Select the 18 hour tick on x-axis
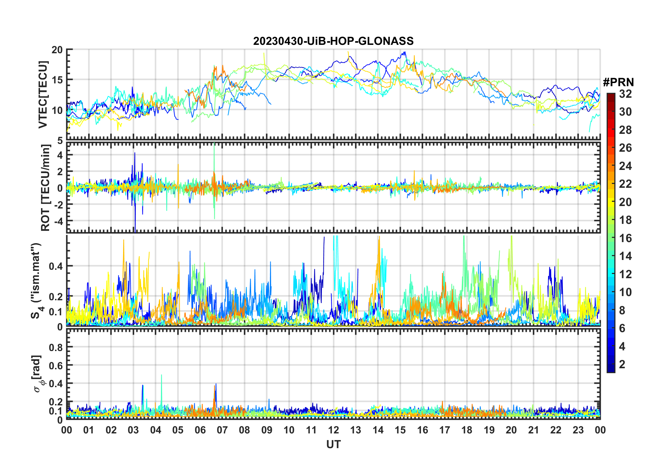 click(x=467, y=430)
